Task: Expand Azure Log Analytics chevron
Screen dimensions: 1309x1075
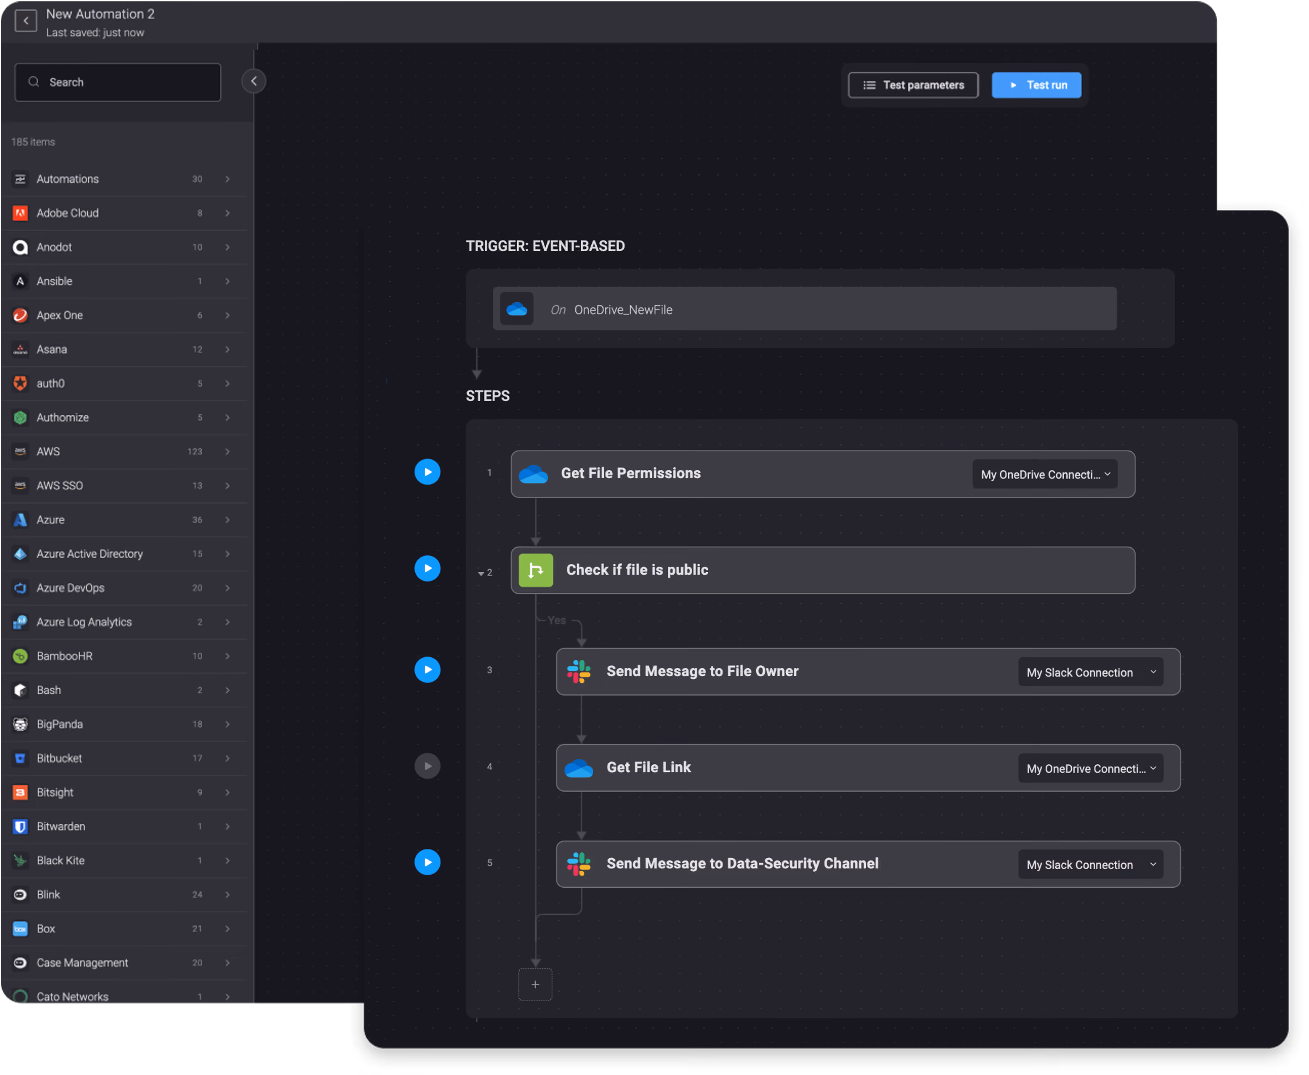Action: pos(228,622)
